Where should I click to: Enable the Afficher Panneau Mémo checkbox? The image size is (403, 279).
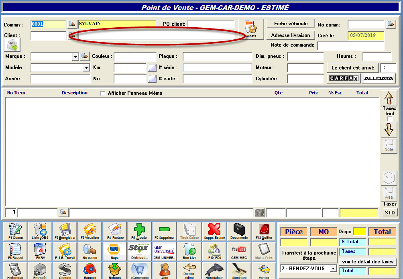pos(103,93)
